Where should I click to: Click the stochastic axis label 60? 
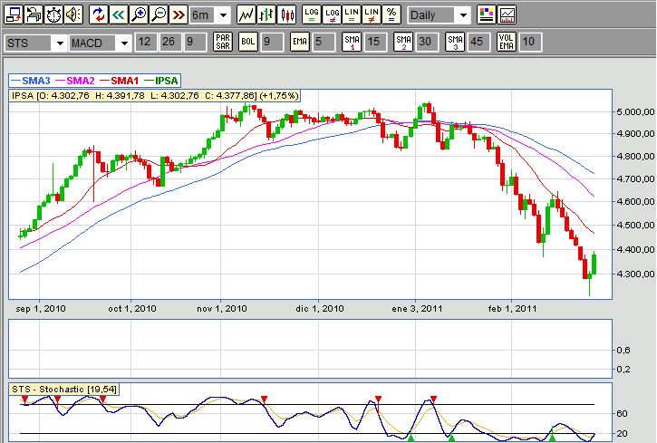point(623,414)
